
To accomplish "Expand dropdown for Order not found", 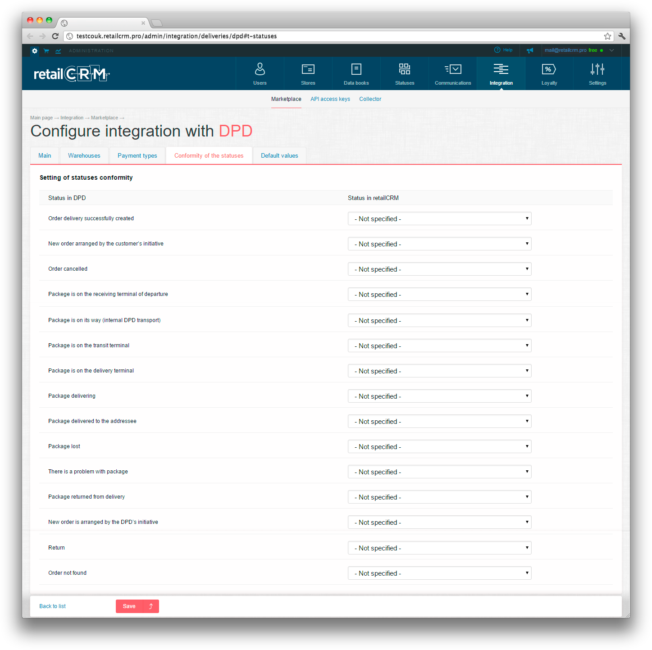I will pyautogui.click(x=439, y=573).
